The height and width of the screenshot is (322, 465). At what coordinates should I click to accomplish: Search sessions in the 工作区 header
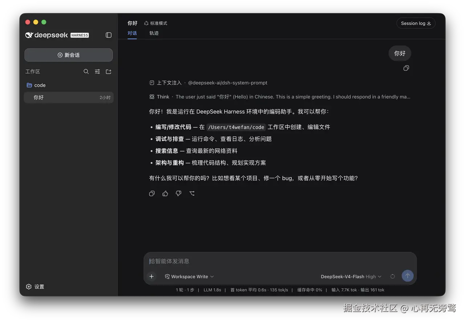pos(86,72)
